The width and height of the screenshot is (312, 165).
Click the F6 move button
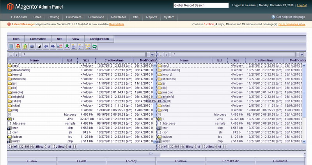(x=181, y=161)
